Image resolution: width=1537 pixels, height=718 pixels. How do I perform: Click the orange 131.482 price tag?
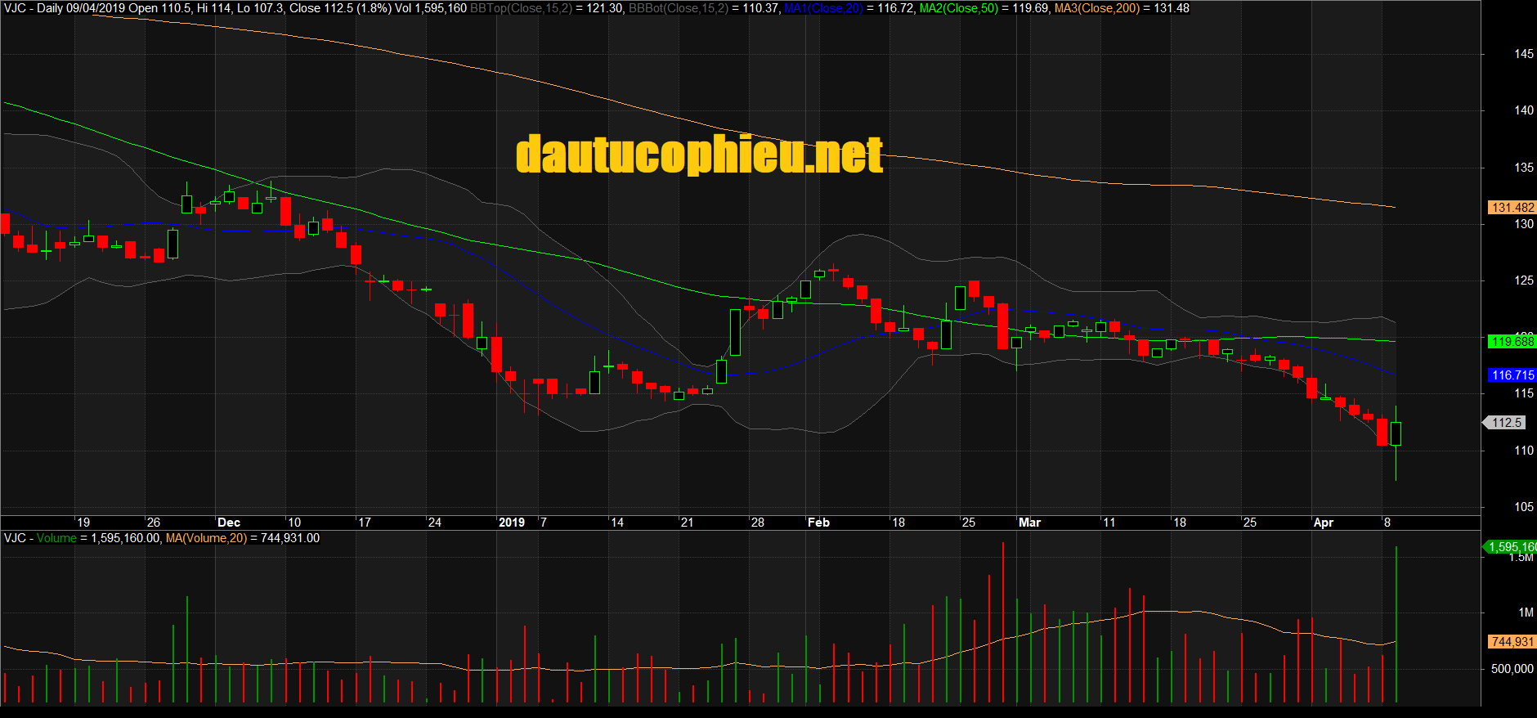(x=1512, y=208)
